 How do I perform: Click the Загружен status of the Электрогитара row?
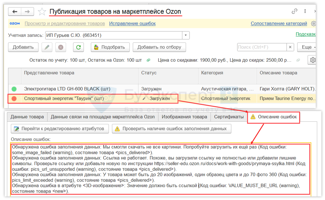(151, 89)
